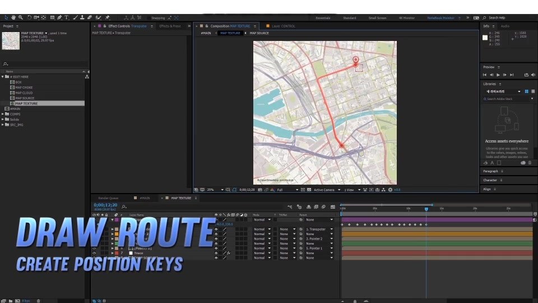Select the Horizontal Type tool
Viewport: 538px width, 303px height.
point(67,17)
